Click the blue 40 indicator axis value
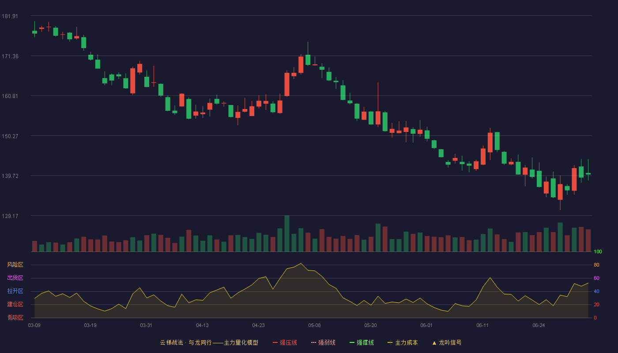The image size is (618, 353). pos(596,291)
